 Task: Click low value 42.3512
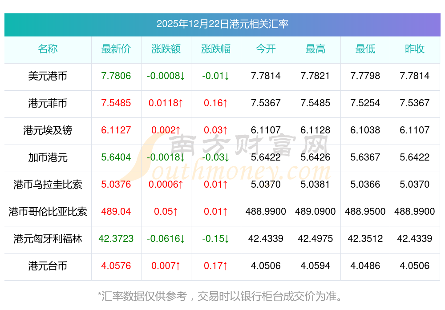pyautogui.click(x=365, y=238)
